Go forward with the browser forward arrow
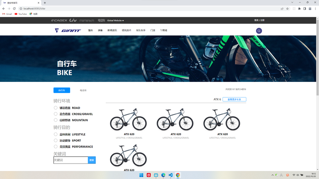This screenshot has height=179, width=319. [x=9, y=8]
